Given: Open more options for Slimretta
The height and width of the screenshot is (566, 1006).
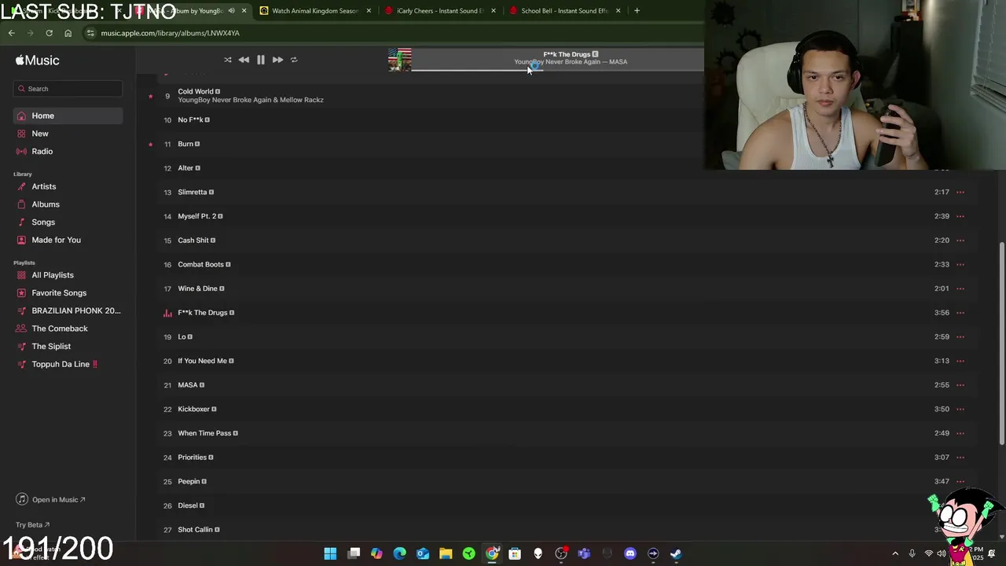Looking at the screenshot, I should (x=960, y=192).
